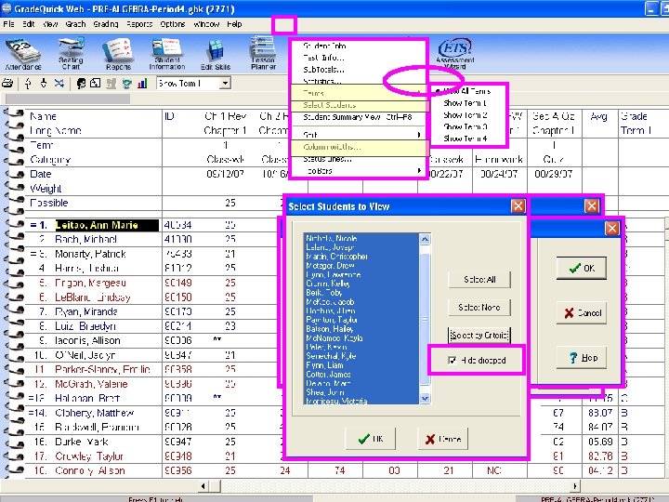Open the Student Information icon

167,53
